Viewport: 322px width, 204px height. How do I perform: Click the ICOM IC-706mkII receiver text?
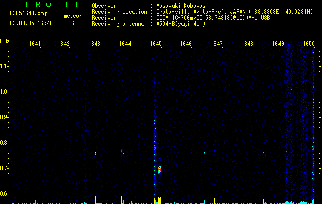coord(213,18)
